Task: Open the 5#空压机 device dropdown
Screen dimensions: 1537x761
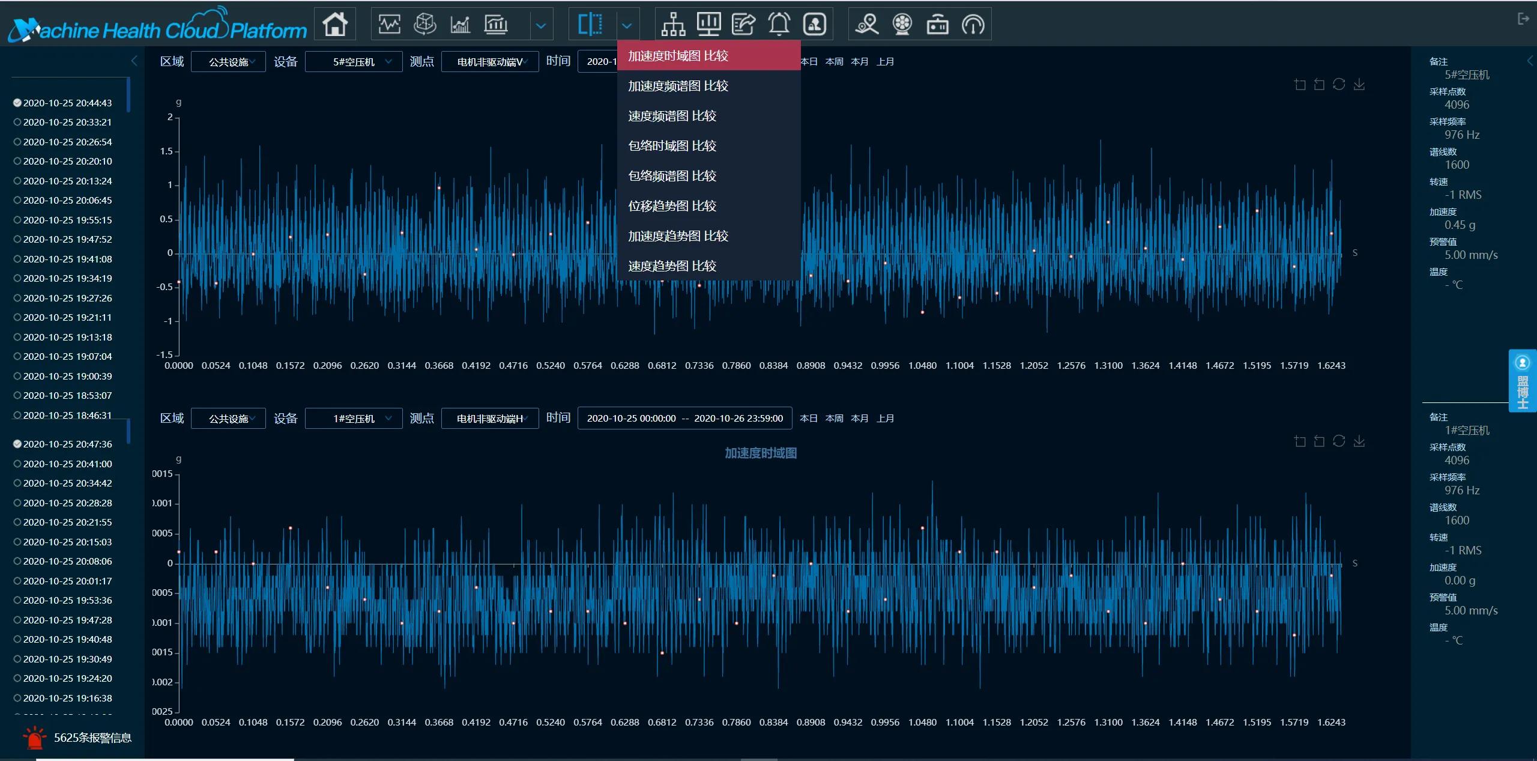Action: click(x=354, y=62)
